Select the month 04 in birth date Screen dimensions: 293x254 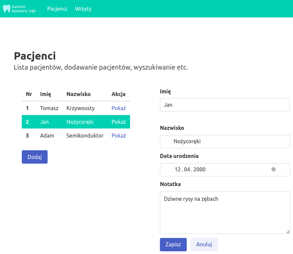click(187, 169)
